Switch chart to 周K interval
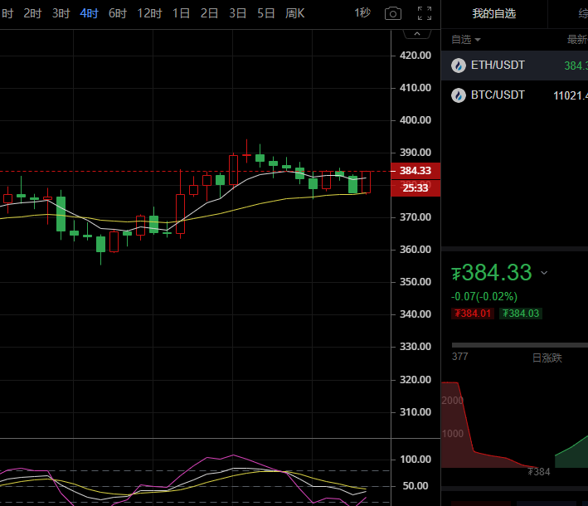Viewport: 588px width, 506px height. (294, 13)
